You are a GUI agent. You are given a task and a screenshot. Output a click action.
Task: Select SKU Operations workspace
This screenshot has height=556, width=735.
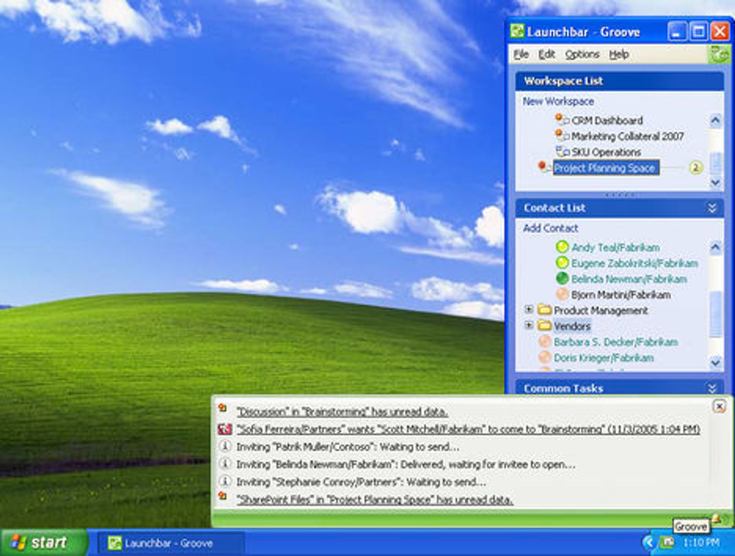(606, 152)
